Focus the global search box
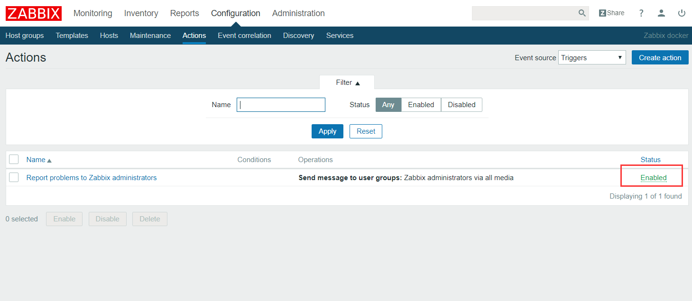Viewport: 692px width, 301px height. pyautogui.click(x=525, y=13)
